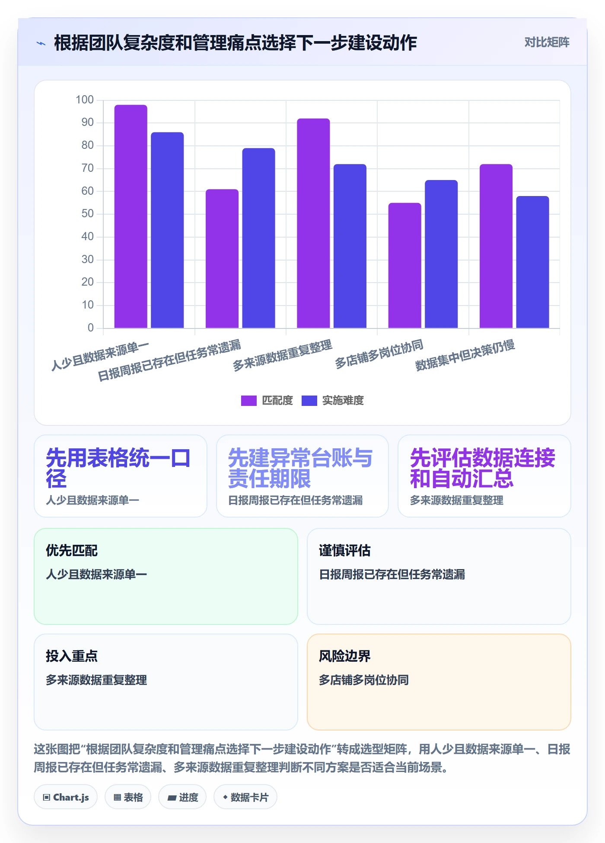Click the 100 value on the y-axis
Image resolution: width=605 pixels, height=843 pixels.
[x=84, y=100]
